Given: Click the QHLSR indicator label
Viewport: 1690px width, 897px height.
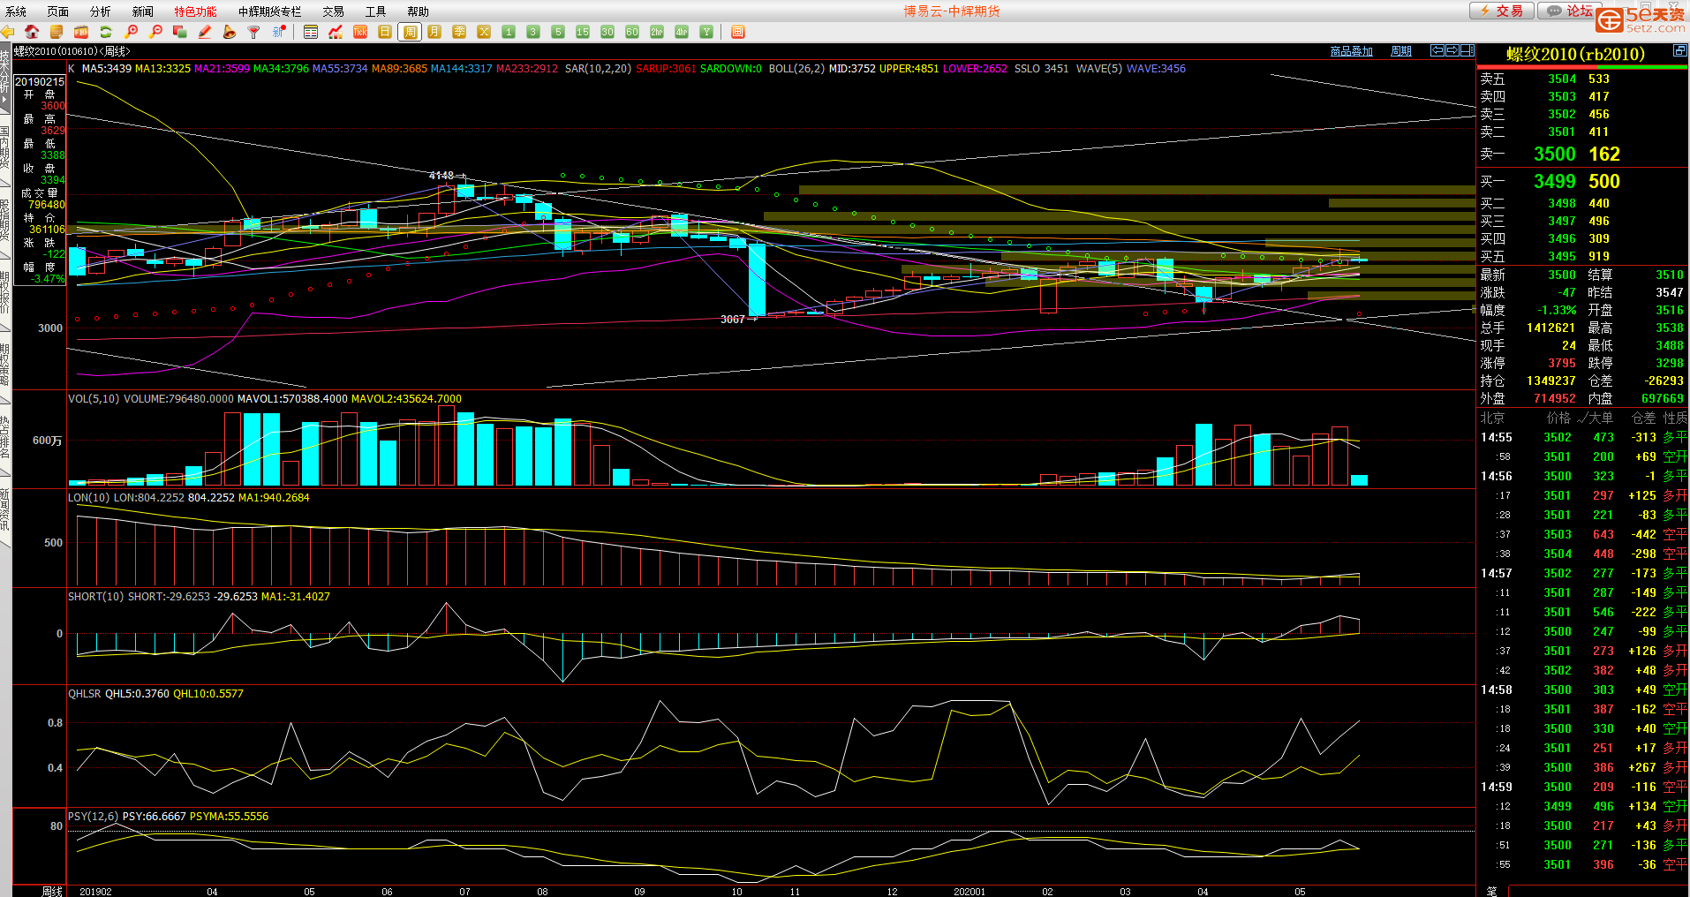Looking at the screenshot, I should click(85, 694).
